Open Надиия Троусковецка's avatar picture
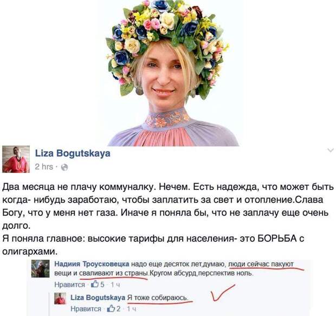Image resolution: width=336 pixels, height=316 pixels. click(40, 268)
